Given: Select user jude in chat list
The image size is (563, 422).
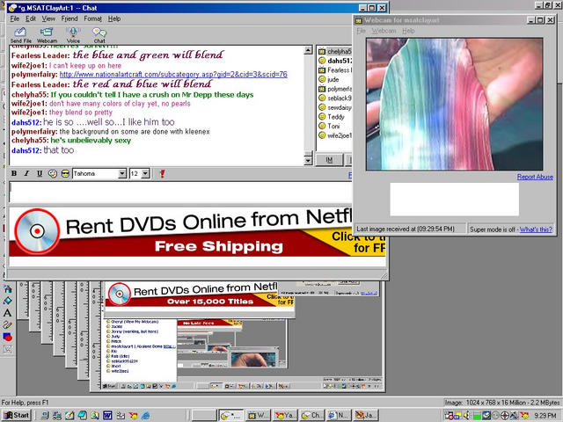Looking at the screenshot, I should [x=333, y=79].
